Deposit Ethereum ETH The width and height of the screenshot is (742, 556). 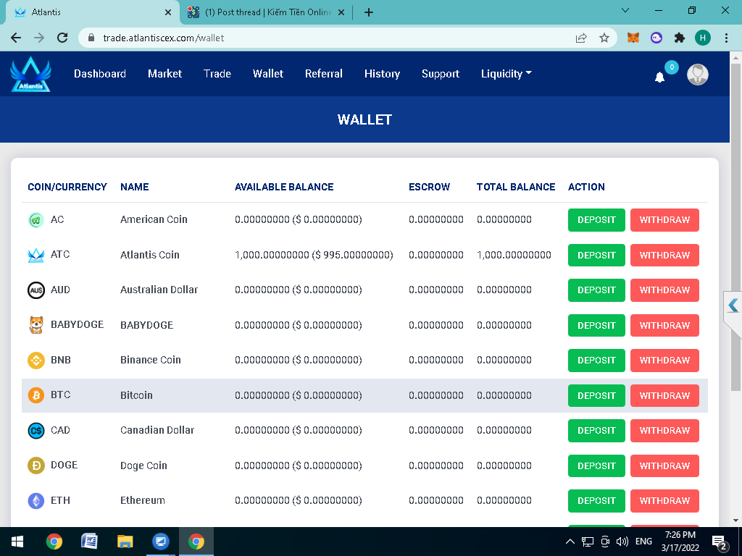point(596,501)
